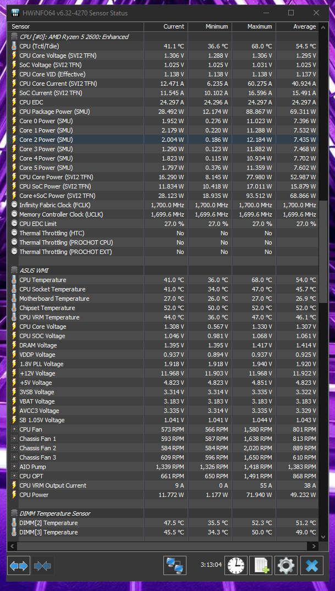Click the vertical scrollbar up arrow
335x591 pixels.
coord(323,27)
